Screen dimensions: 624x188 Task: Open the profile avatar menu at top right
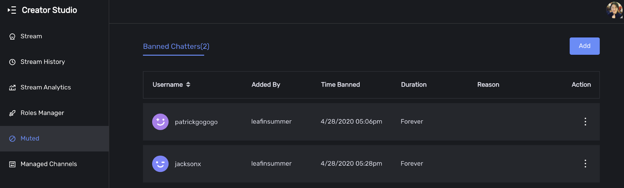coord(614,10)
